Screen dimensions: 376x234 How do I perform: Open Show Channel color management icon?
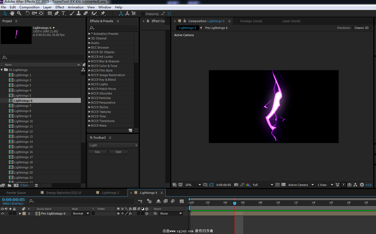pos(248,185)
